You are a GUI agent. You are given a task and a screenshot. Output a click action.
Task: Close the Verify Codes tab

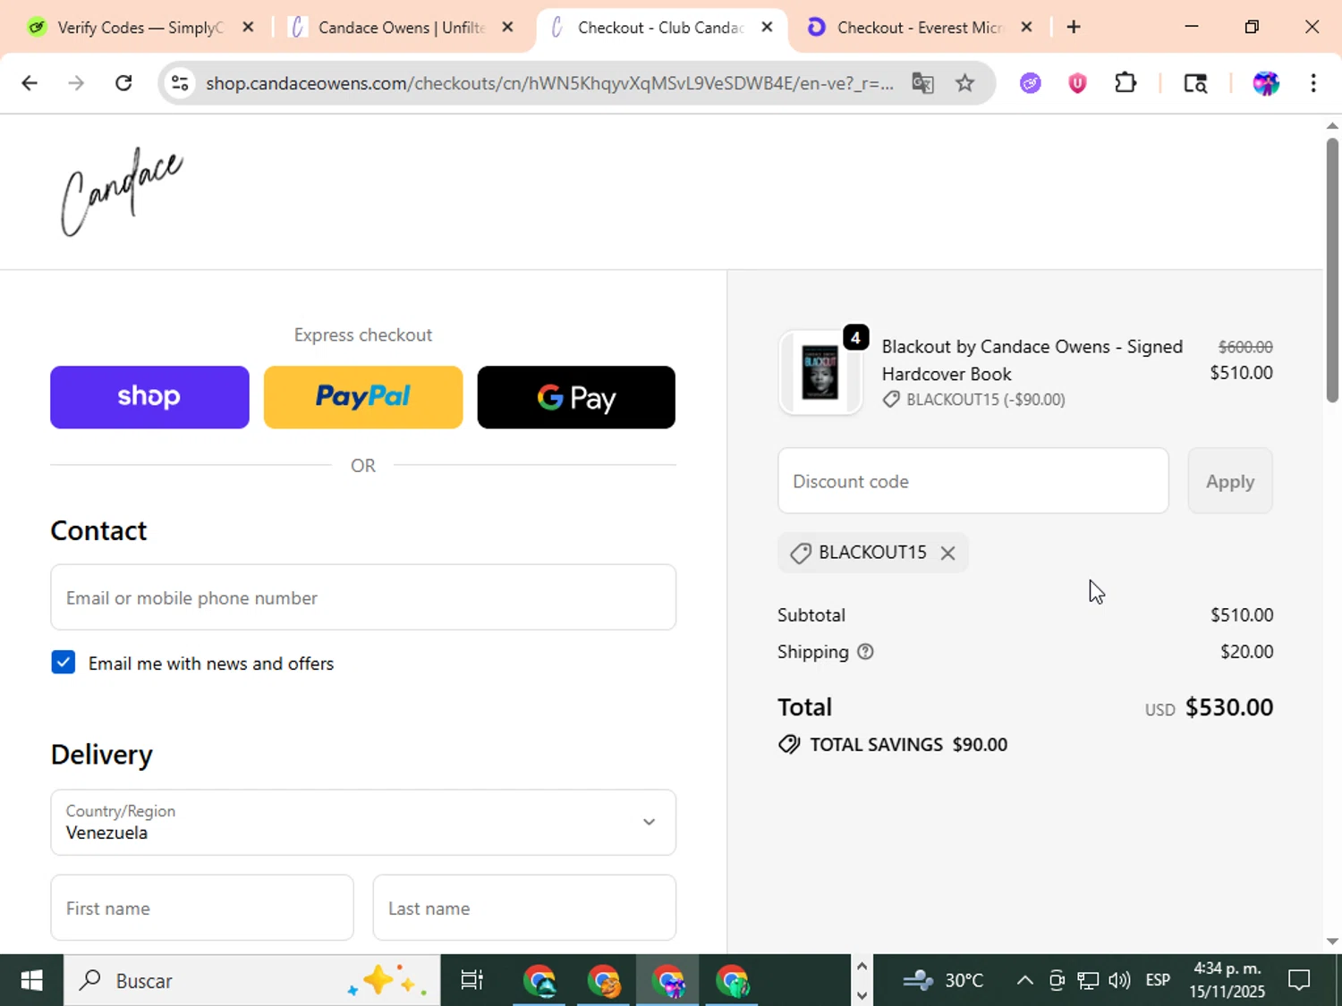(249, 28)
